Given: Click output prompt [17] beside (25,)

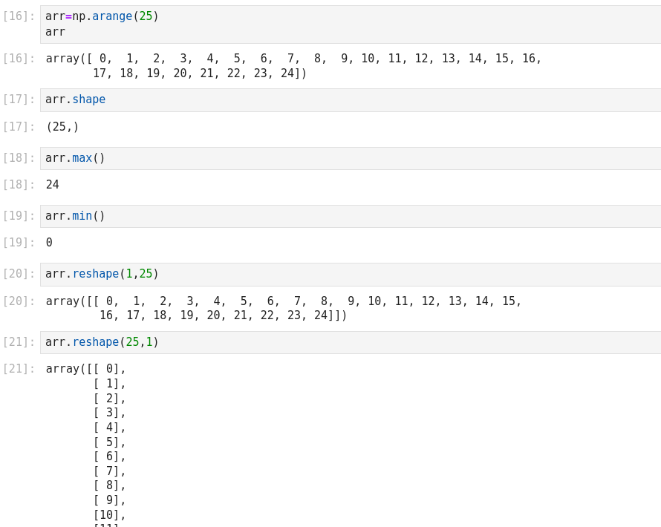Looking at the screenshot, I should 19,127.
